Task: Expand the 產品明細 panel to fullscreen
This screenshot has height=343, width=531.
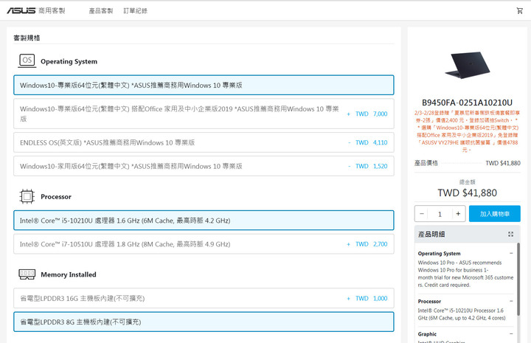Action: (510, 235)
